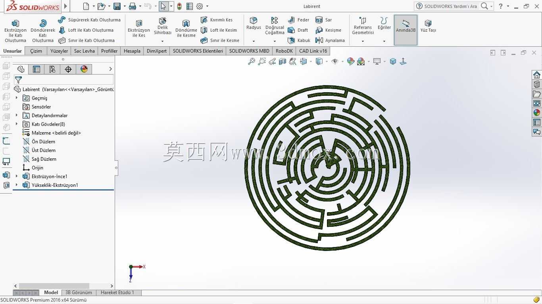Expand Katı Gövdeler(8) tree node
Screen dimensions: 542x304
[x=17, y=124]
